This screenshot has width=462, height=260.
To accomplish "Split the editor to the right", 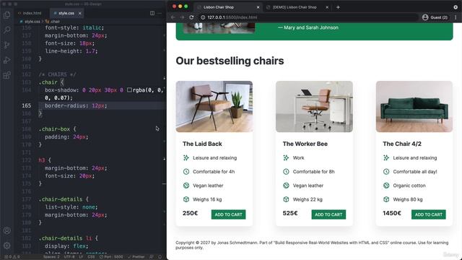I will [x=152, y=13].
